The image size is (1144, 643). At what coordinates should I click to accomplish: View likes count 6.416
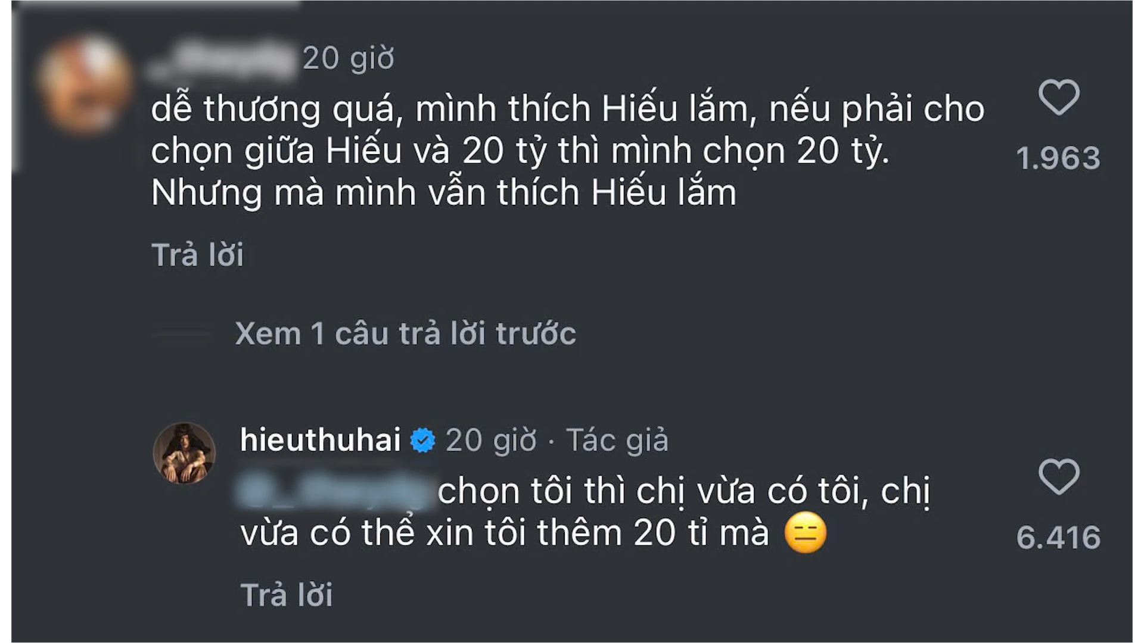[1058, 538]
